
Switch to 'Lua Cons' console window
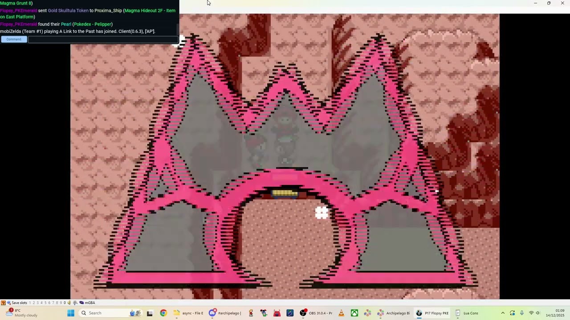point(466,313)
